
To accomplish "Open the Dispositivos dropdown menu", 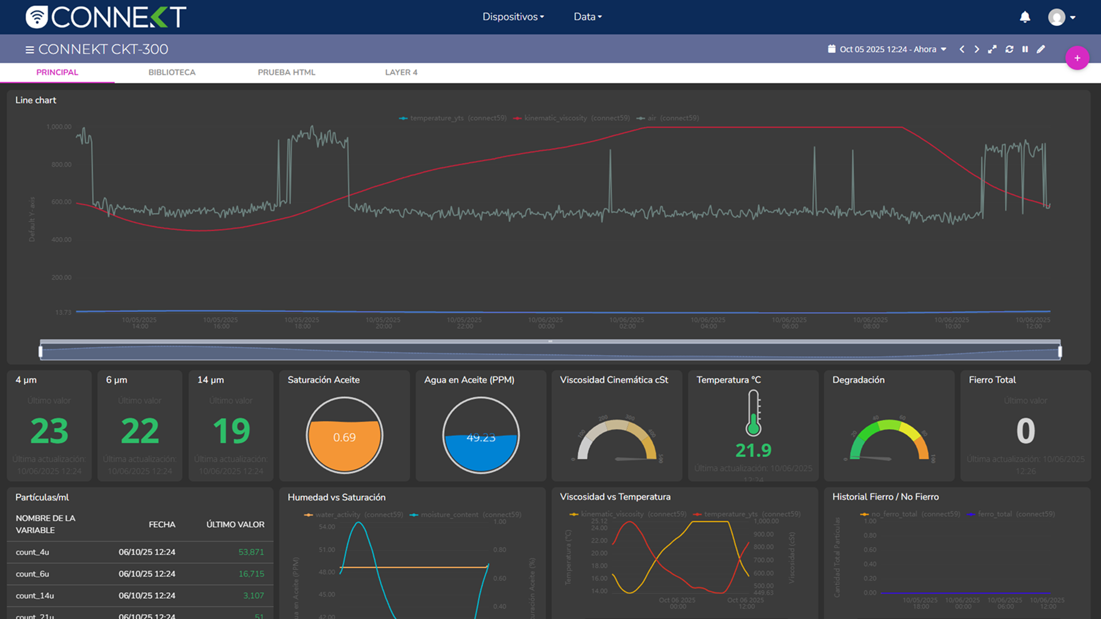I will click(x=513, y=17).
